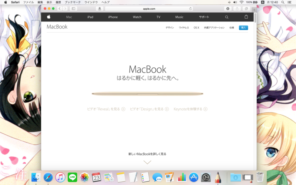The height and width of the screenshot is (185, 296).
Task: Open the サポート support section
Action: point(204,17)
